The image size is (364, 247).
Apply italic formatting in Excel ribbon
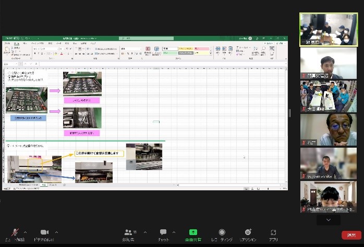(39, 54)
